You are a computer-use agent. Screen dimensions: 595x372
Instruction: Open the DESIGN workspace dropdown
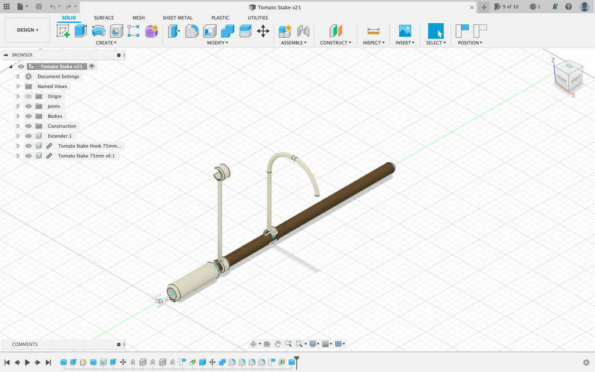pyautogui.click(x=27, y=30)
